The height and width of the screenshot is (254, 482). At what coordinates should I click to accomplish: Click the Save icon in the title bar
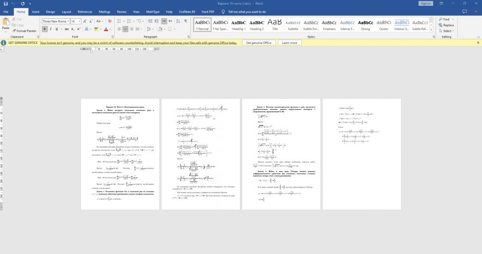click(x=5, y=4)
